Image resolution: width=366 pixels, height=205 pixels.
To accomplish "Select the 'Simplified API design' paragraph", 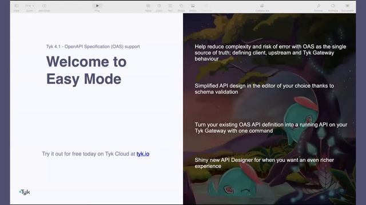I will (264, 89).
